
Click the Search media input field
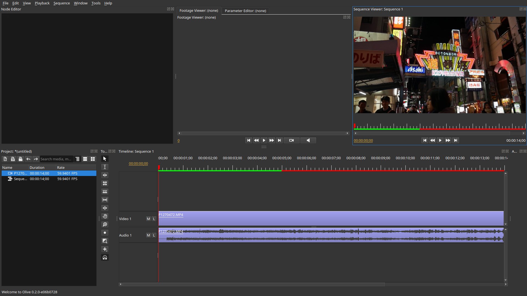(56, 159)
